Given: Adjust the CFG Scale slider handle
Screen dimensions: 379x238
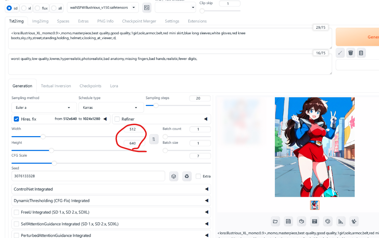Looking at the screenshot, I should (54, 163).
